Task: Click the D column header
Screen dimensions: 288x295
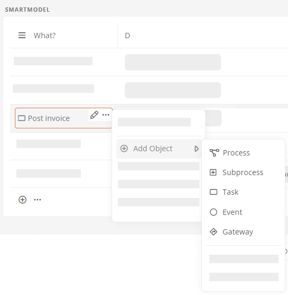Action: 128,36
